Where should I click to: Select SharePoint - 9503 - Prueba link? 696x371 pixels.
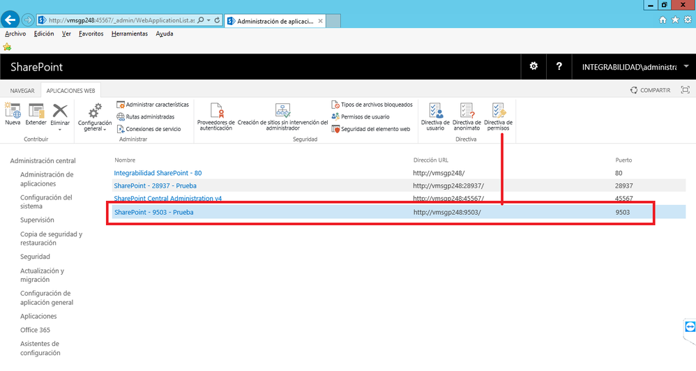point(153,212)
